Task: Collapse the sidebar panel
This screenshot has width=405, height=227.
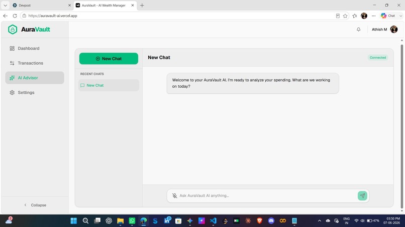Action: point(35,205)
